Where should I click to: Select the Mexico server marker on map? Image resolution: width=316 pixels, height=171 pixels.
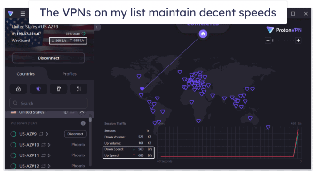141,95
